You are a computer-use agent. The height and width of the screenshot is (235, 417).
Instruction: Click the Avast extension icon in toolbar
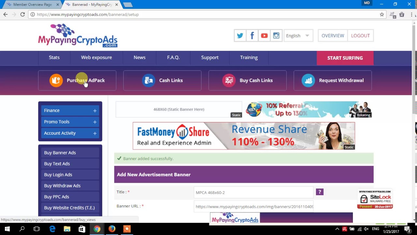point(393,14)
